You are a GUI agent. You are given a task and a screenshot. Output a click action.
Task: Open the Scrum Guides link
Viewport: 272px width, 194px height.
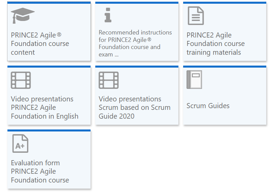[x=208, y=106]
